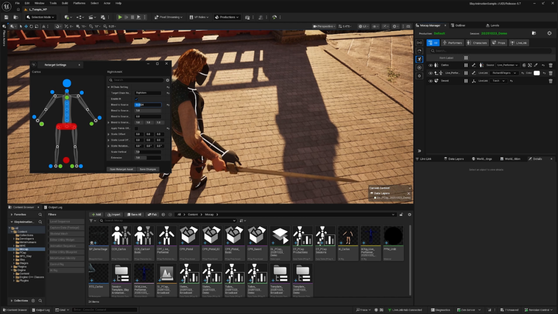558x314 pixels.
Task: Switch to the Outliner tab
Action: click(459, 25)
